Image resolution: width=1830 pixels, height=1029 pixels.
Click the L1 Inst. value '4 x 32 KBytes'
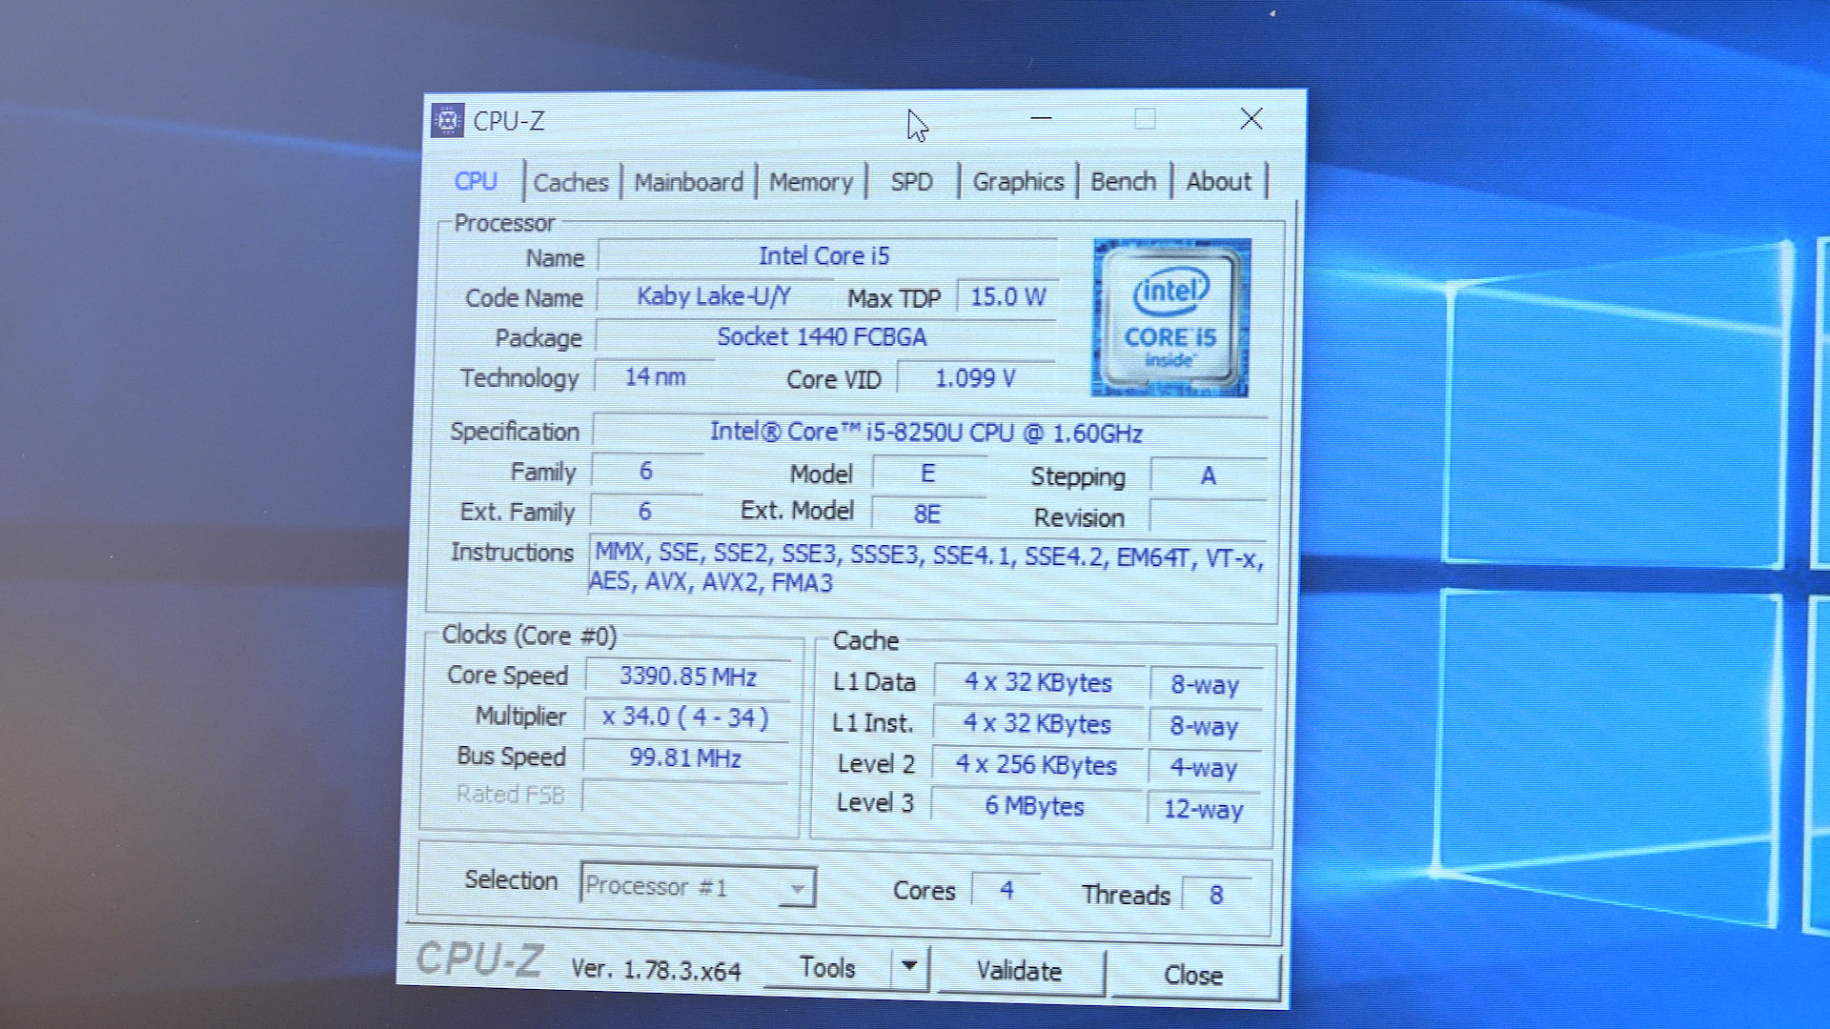click(x=1037, y=723)
